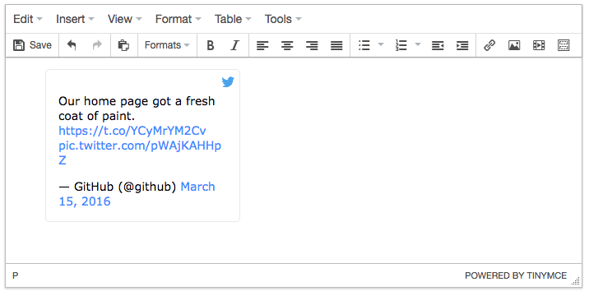This screenshot has width=589, height=296.
Task: Insert or edit an image
Action: pyautogui.click(x=514, y=45)
